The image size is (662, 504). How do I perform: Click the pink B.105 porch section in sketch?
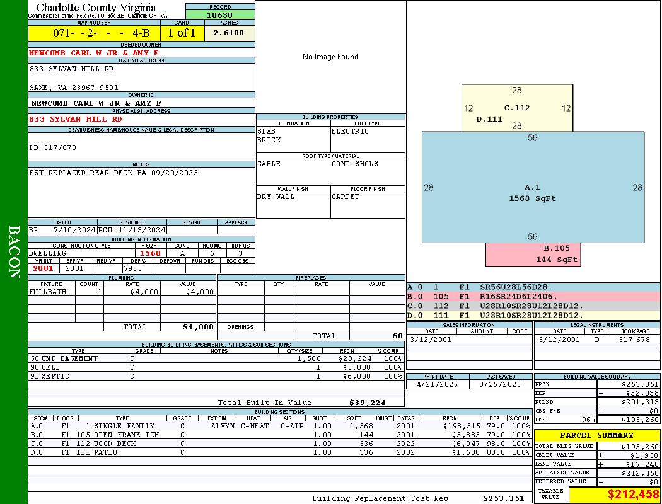click(533, 254)
